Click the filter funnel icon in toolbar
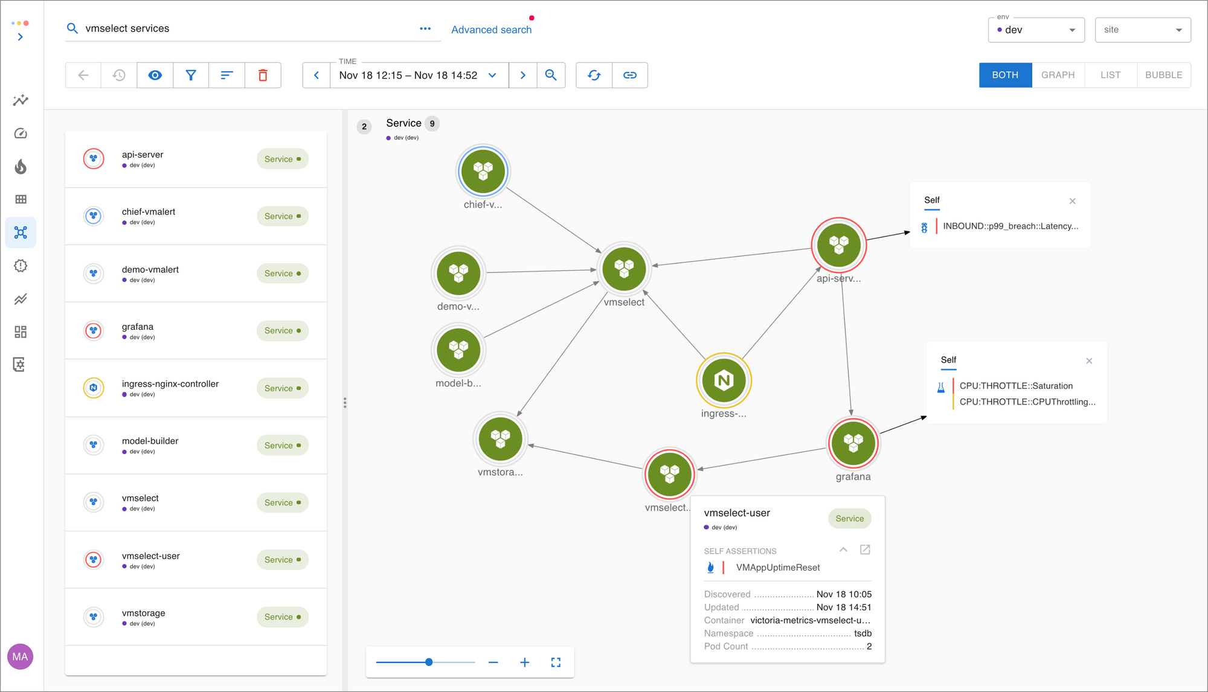The image size is (1208, 692). pyautogui.click(x=191, y=75)
